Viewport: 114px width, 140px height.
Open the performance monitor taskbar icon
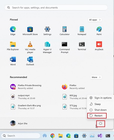click(x=92, y=136)
